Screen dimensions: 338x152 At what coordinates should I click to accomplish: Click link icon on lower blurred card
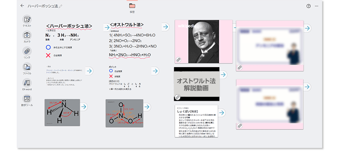240,126
